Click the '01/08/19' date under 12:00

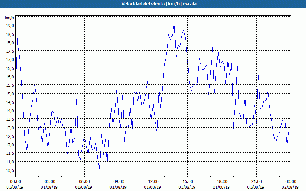[152, 187]
